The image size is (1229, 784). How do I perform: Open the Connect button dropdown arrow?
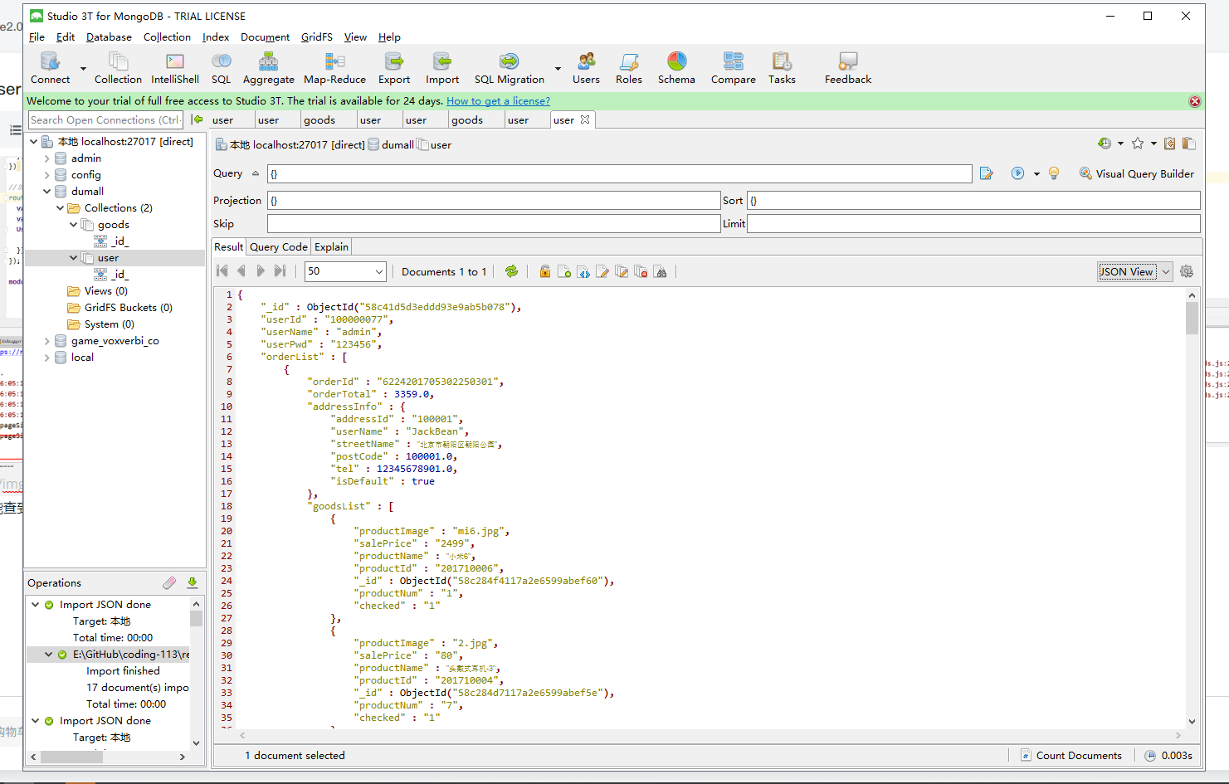(x=83, y=69)
